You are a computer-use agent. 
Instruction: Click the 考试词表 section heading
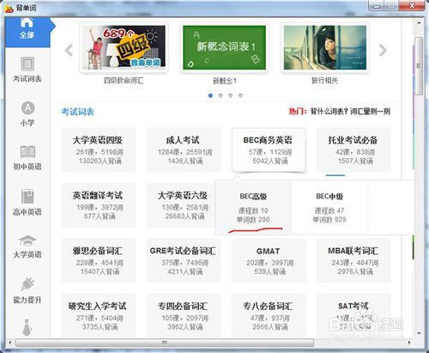tap(78, 112)
